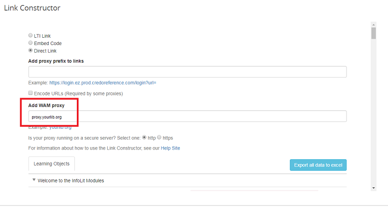Open the credoreference login example link

tap(103, 83)
